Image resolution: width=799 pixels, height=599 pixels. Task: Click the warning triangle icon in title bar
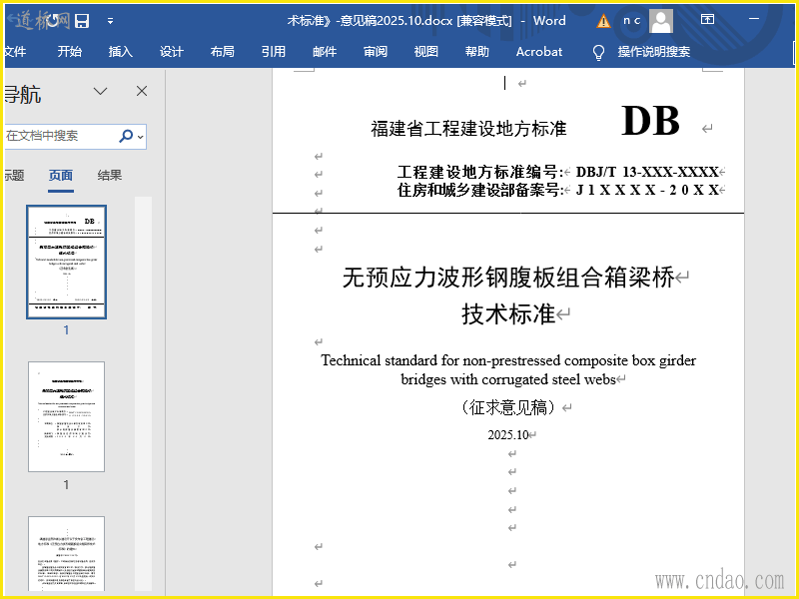click(x=603, y=21)
